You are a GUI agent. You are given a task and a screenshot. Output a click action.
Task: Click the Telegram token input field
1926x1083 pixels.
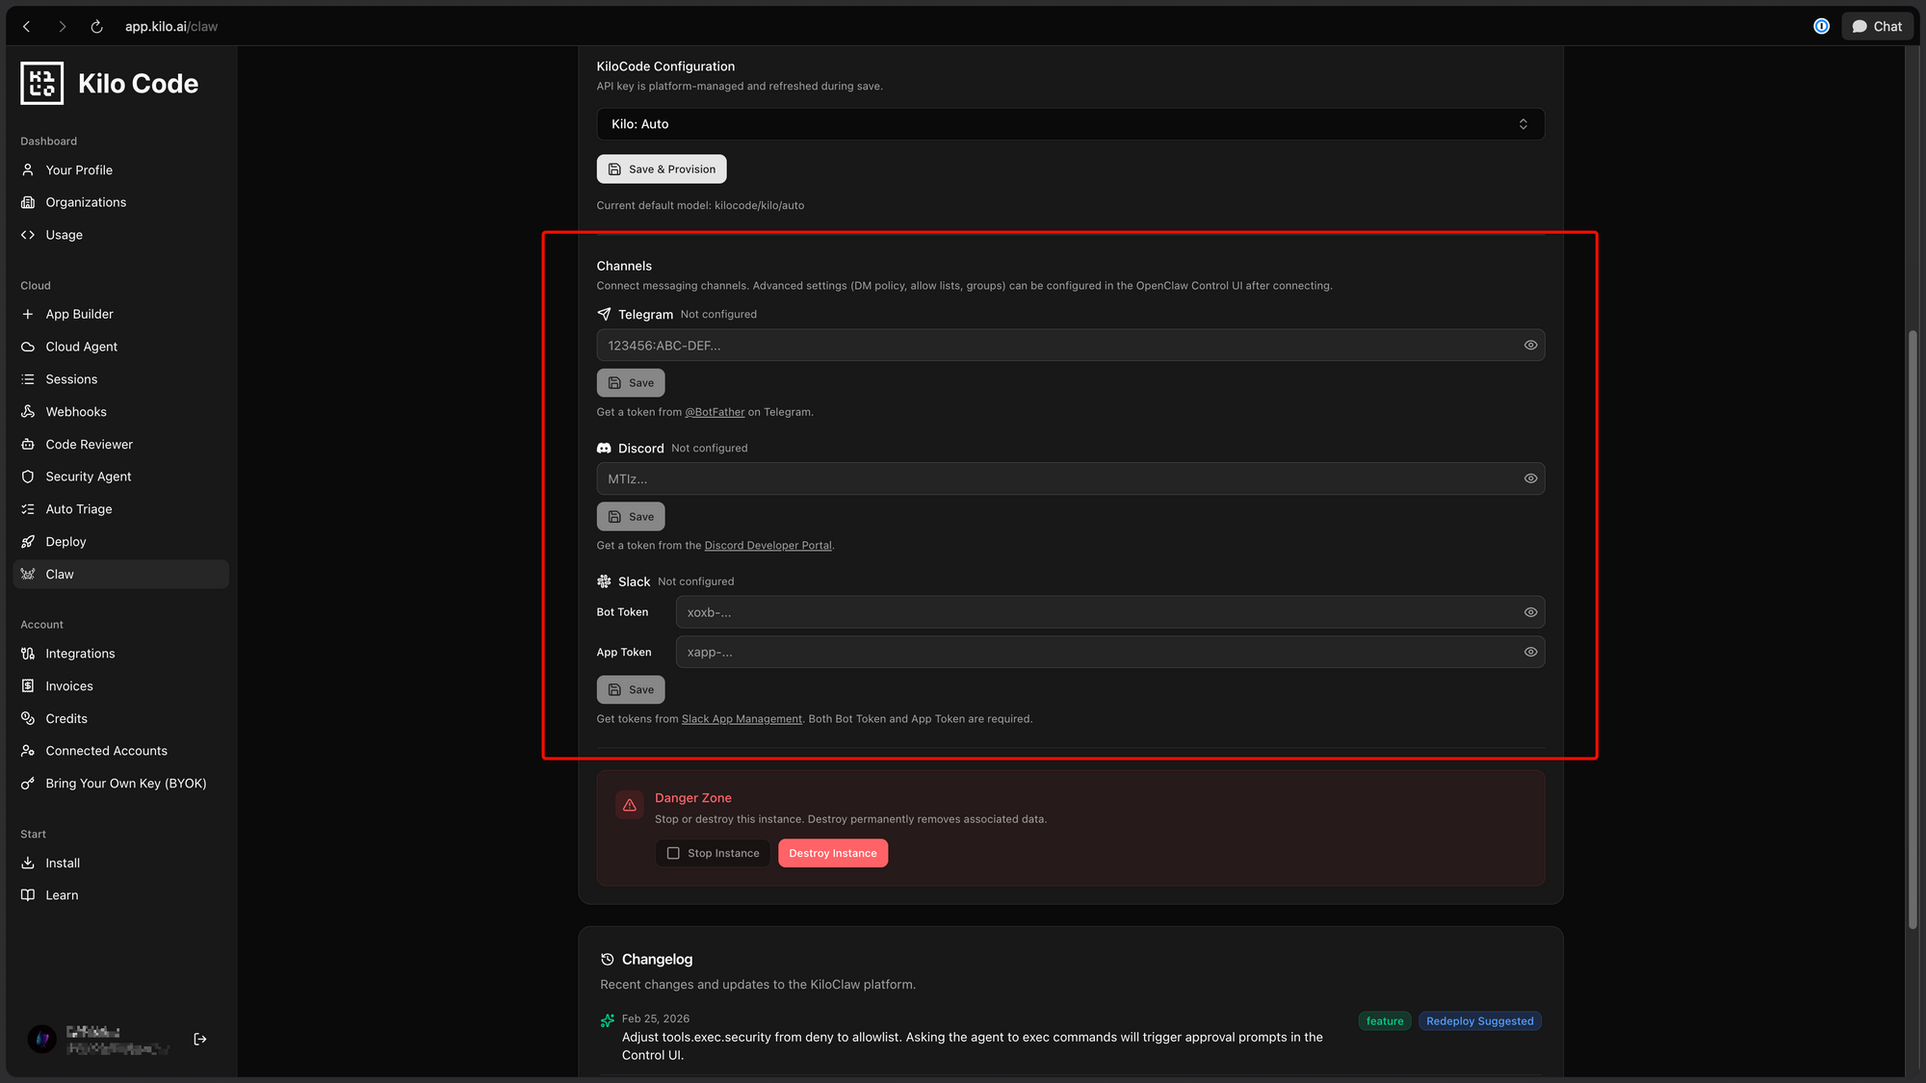[1070, 346]
